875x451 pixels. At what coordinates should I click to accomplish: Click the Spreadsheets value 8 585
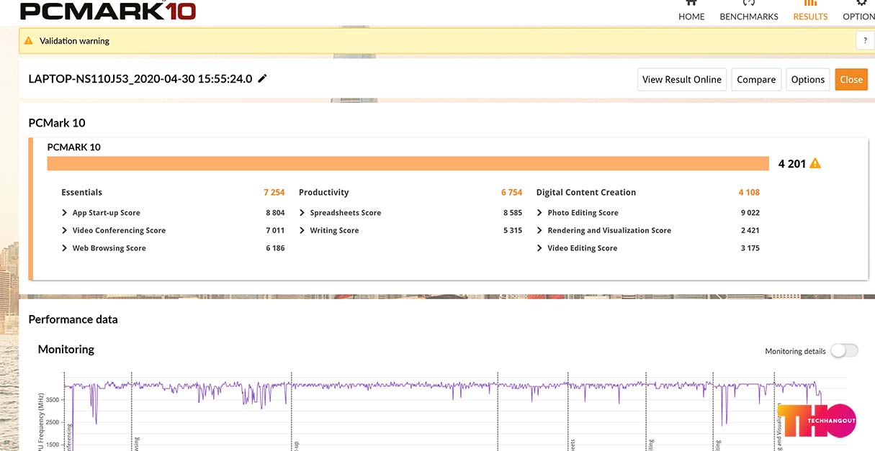pyautogui.click(x=513, y=213)
